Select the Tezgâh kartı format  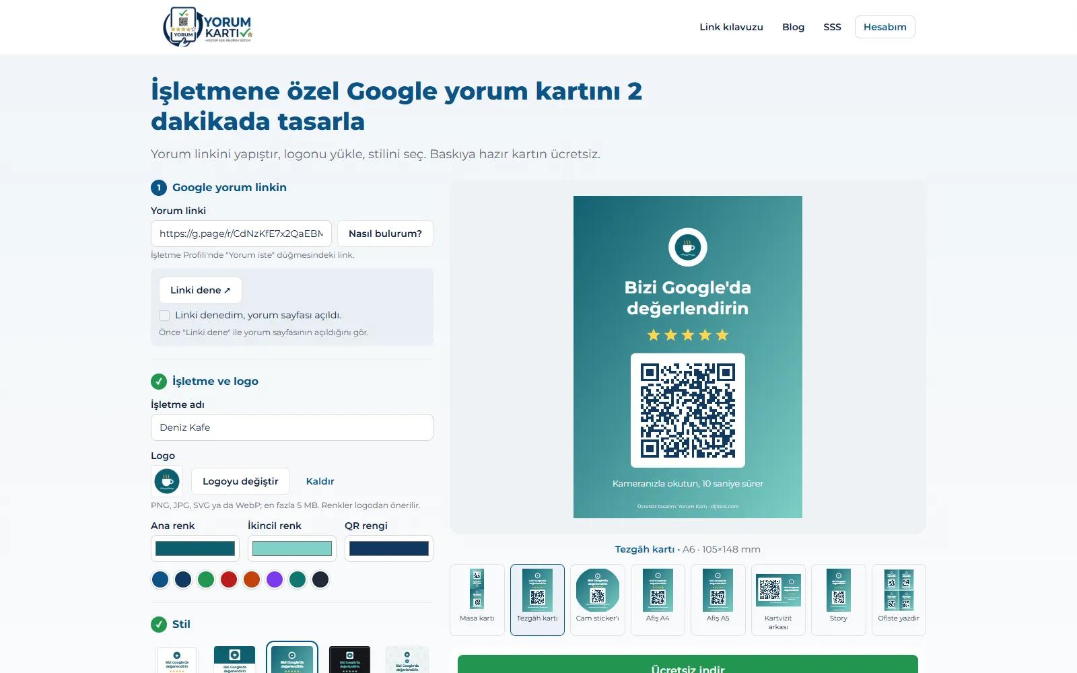point(537,600)
